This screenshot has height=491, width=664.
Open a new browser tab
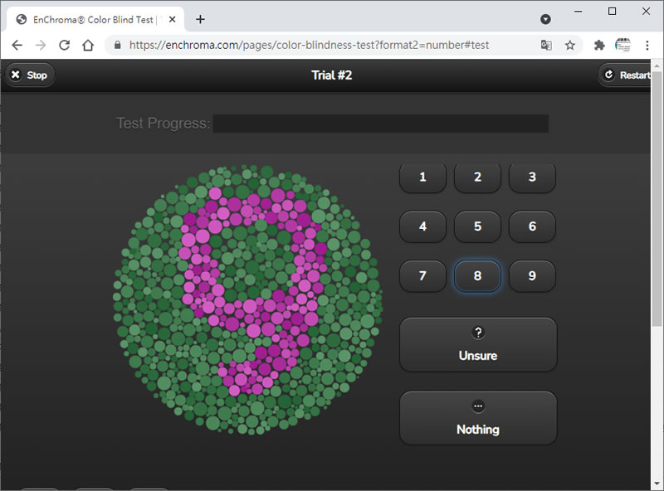pos(200,19)
